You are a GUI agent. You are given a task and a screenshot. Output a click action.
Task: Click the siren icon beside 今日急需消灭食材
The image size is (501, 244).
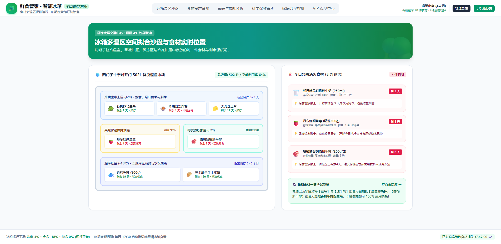click(290, 75)
